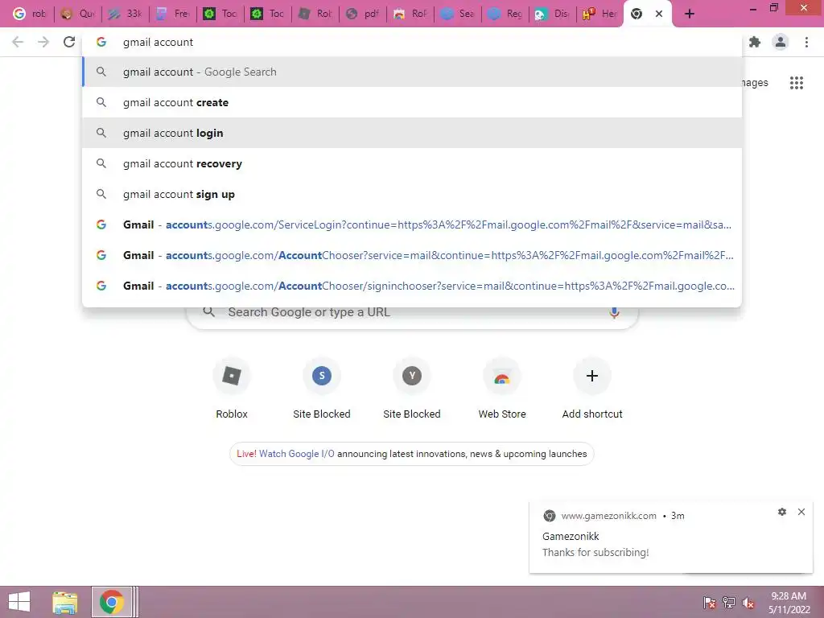
Task: Open the Google apps grid
Action: tap(796, 83)
